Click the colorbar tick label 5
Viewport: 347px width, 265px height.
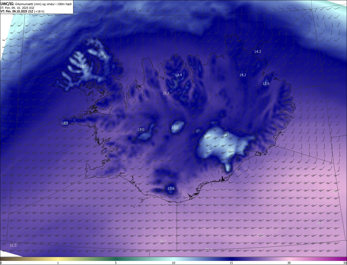point(116,263)
